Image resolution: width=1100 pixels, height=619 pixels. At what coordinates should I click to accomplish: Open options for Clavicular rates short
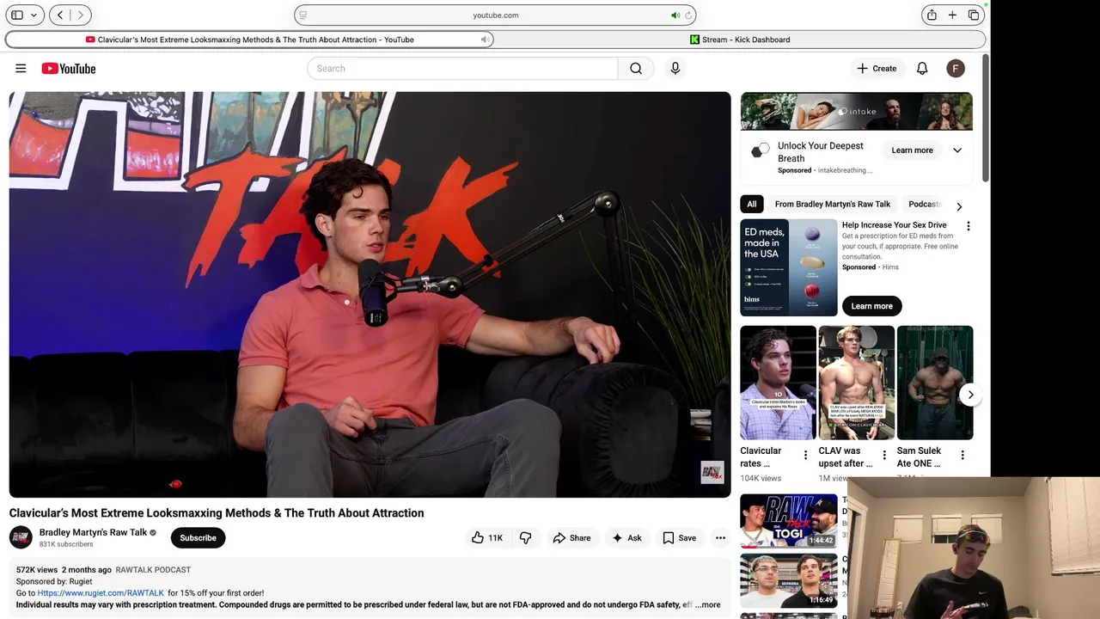click(805, 456)
